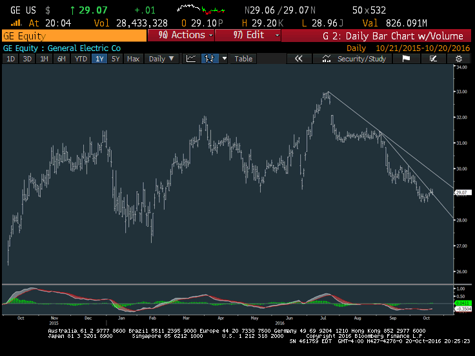Click the GE Equity input field
Image resolution: width=475 pixels, height=356 pixels.
click(x=74, y=36)
